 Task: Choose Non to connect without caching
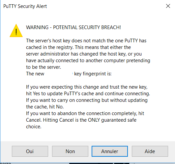(x=70, y=151)
